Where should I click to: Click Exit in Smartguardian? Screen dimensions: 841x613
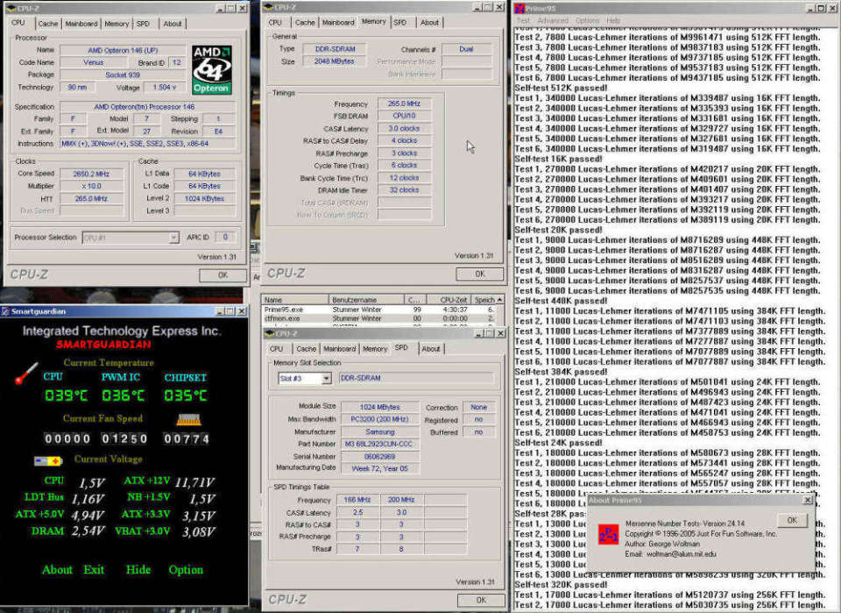[94, 569]
